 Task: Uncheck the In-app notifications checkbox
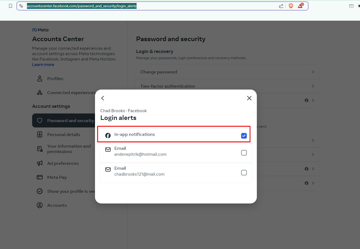(244, 136)
